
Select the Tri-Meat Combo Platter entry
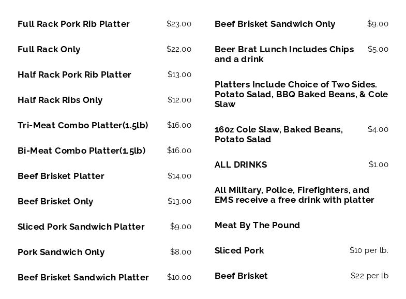click(83, 126)
